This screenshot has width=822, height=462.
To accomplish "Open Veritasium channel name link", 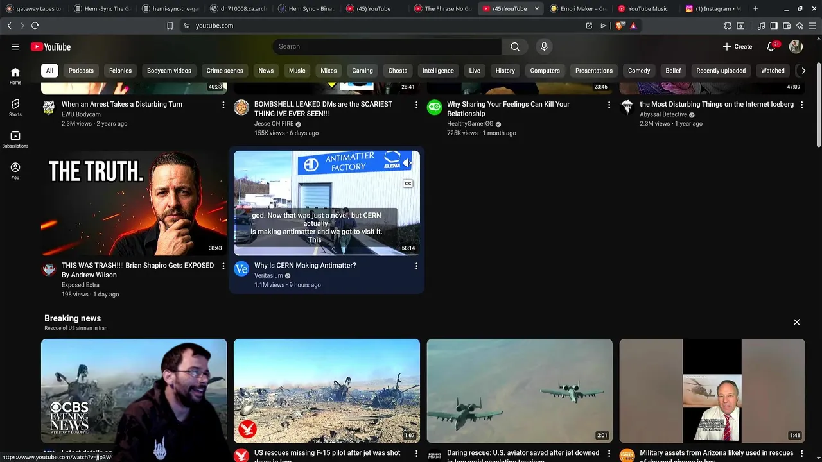I will pyautogui.click(x=268, y=275).
